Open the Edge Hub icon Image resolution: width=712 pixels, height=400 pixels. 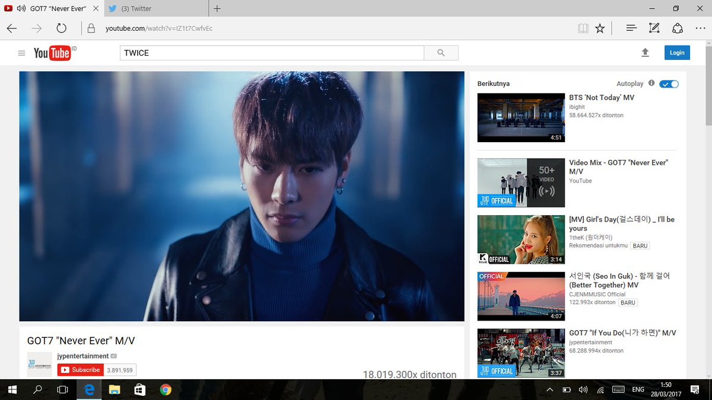coord(631,28)
